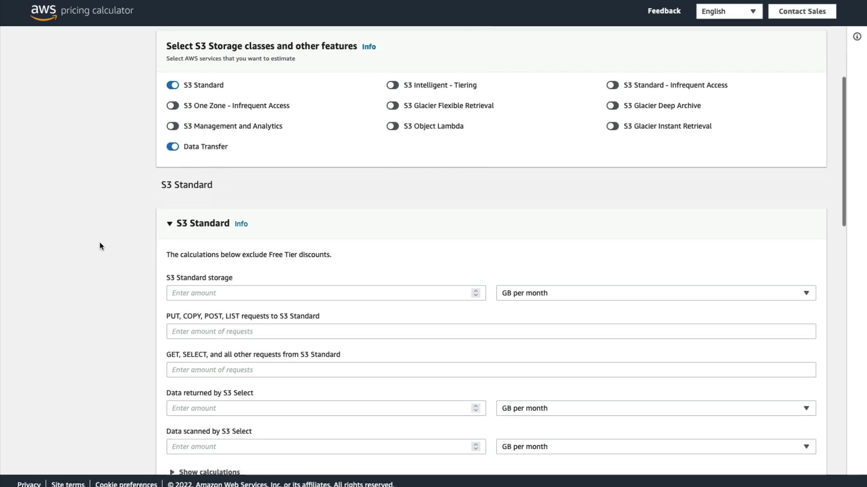Switch on S3 Object Lambda toggle

[x=392, y=126]
